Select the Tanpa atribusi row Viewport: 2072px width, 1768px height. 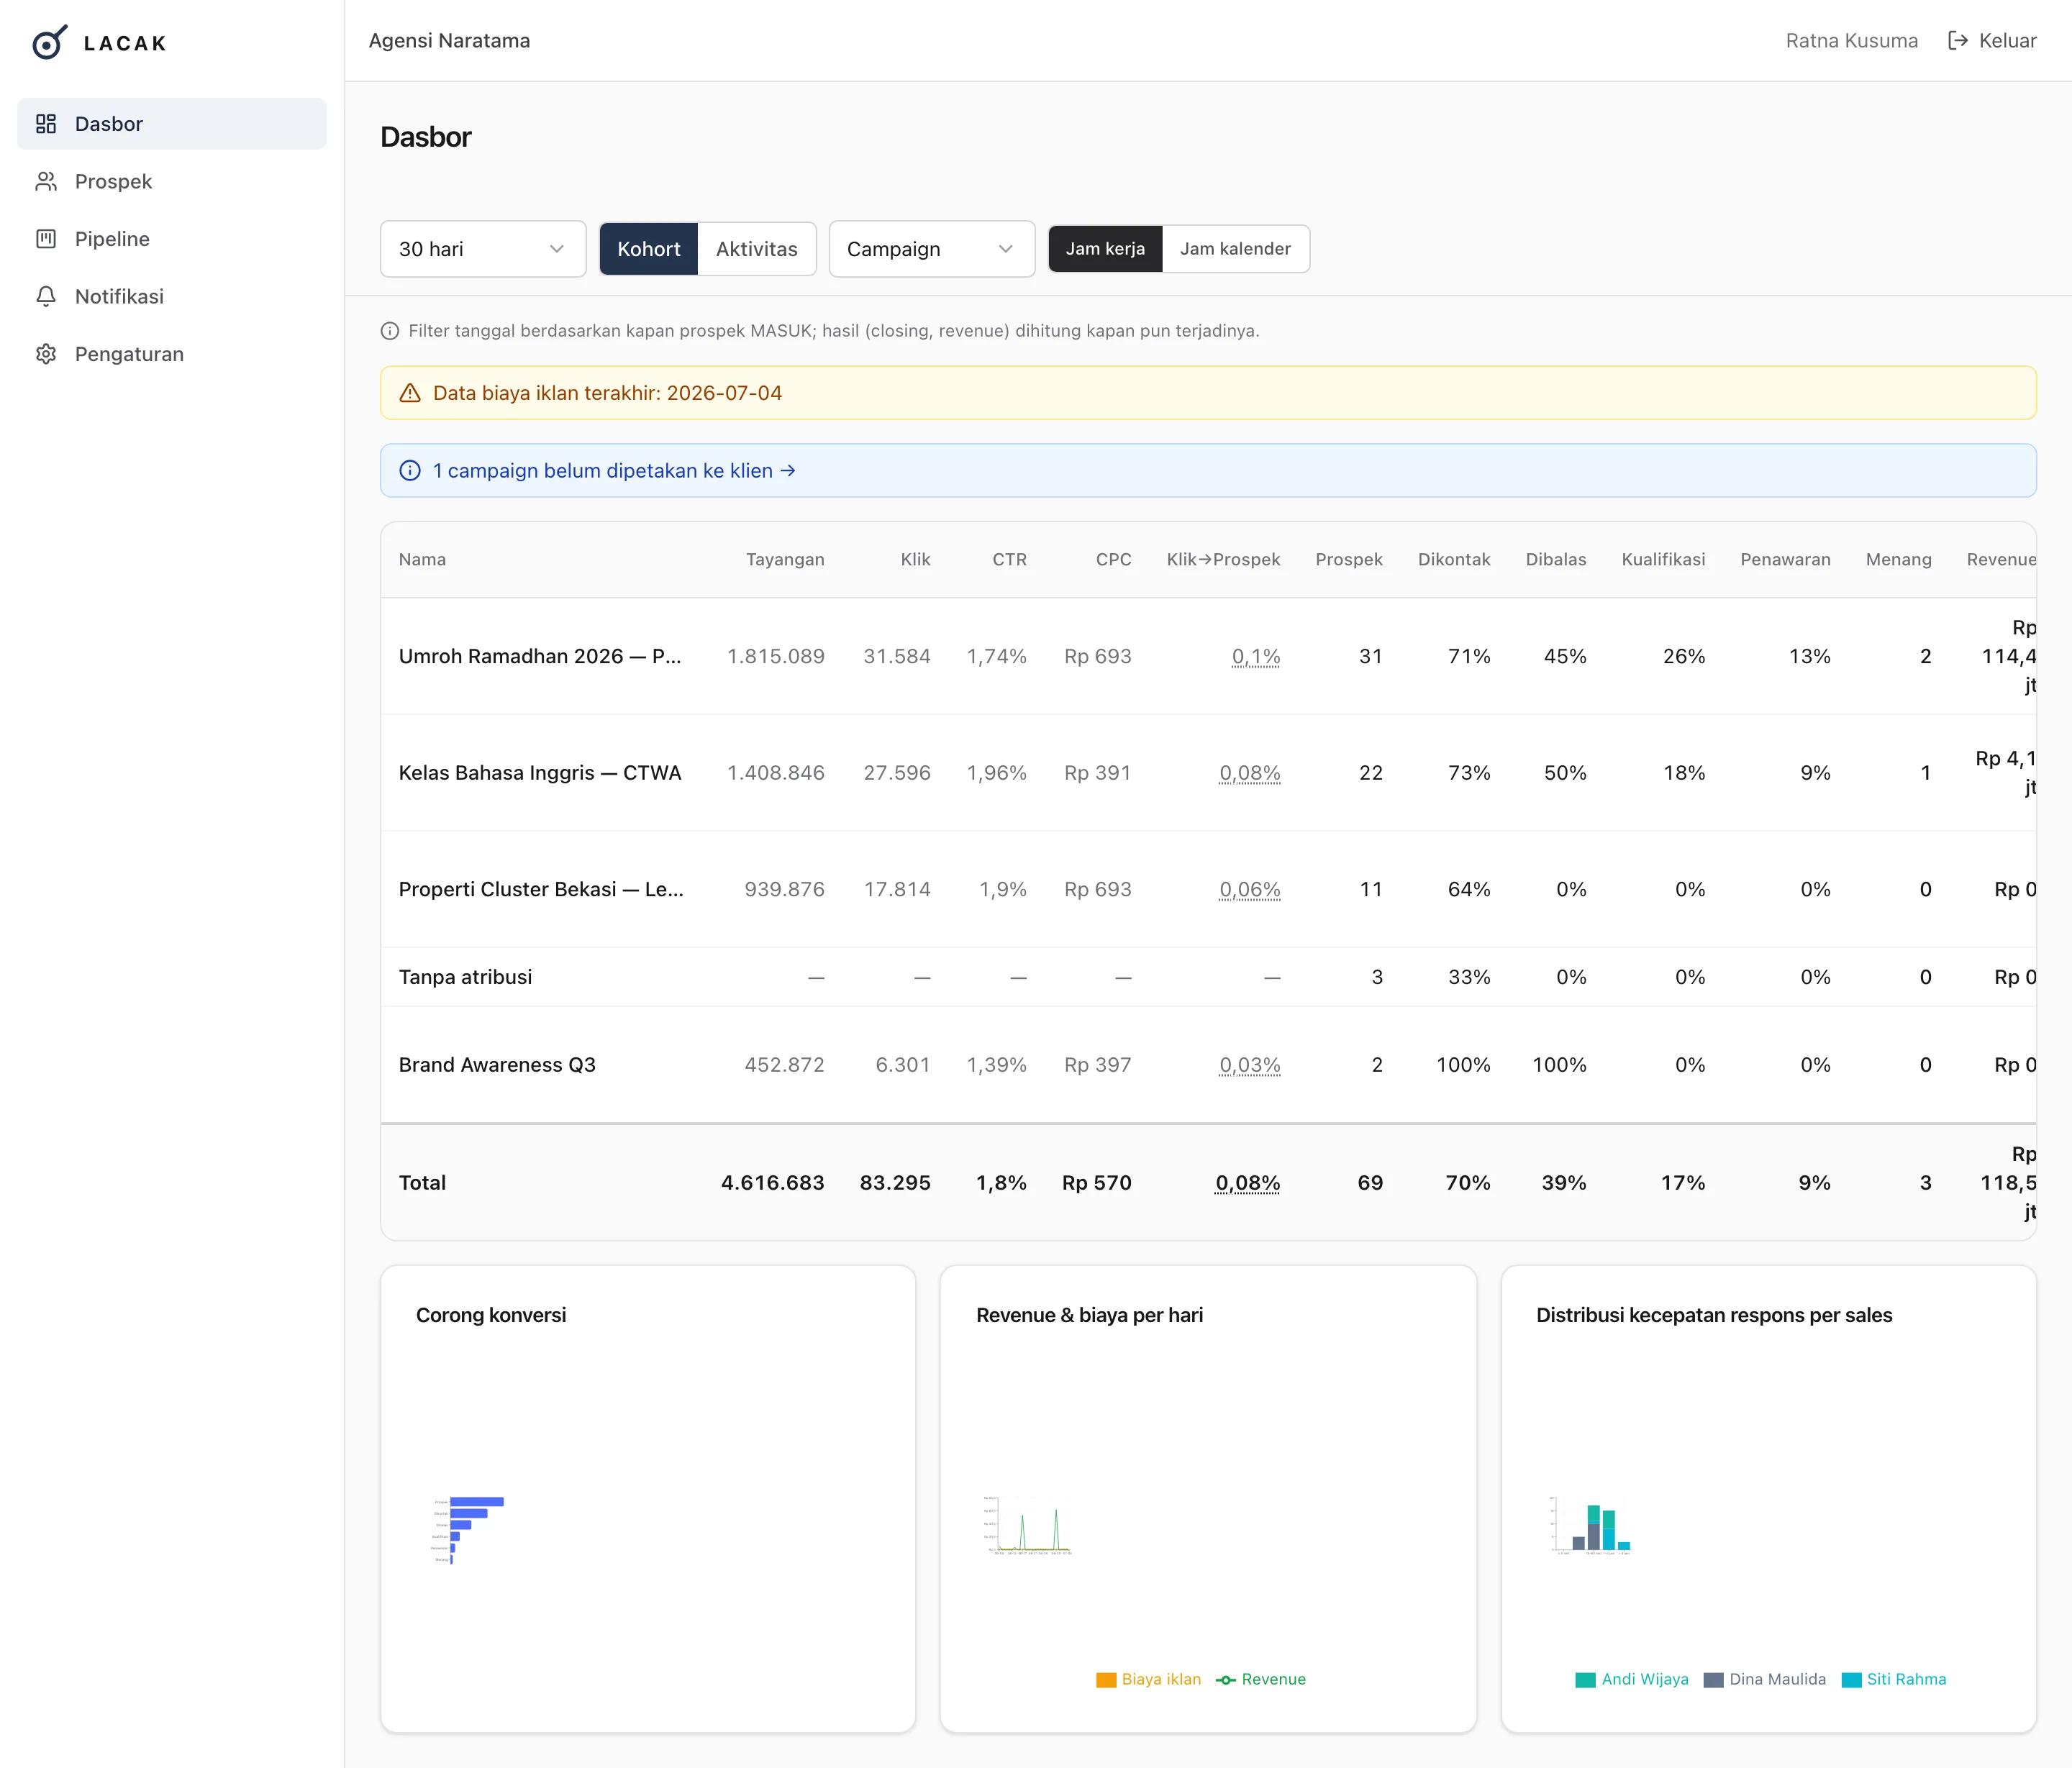click(x=1208, y=977)
